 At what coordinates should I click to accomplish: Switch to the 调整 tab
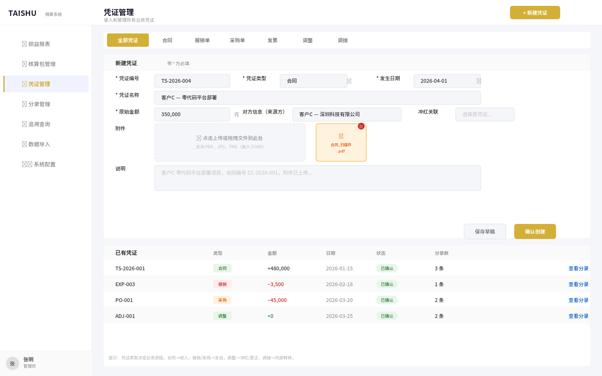(x=308, y=40)
